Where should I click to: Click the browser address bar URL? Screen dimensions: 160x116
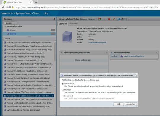(x=87, y=7)
